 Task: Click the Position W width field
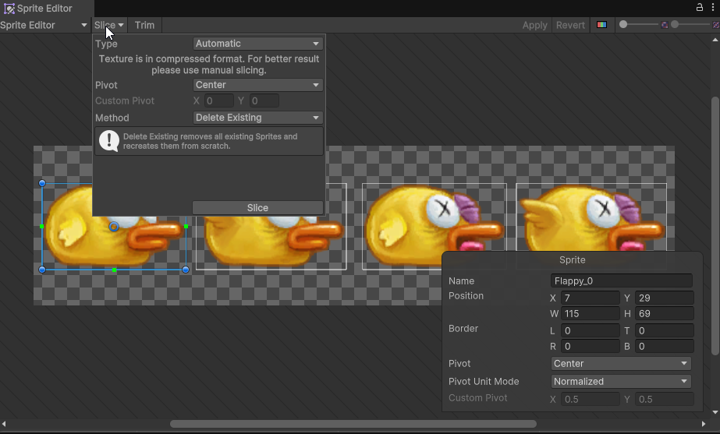(590, 314)
